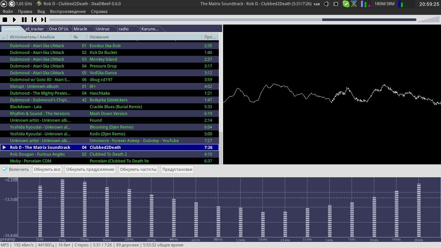This screenshot has height=248, width=441.
Task: Click the CPU frequency gauge icon
Action: [x=12, y=4]
